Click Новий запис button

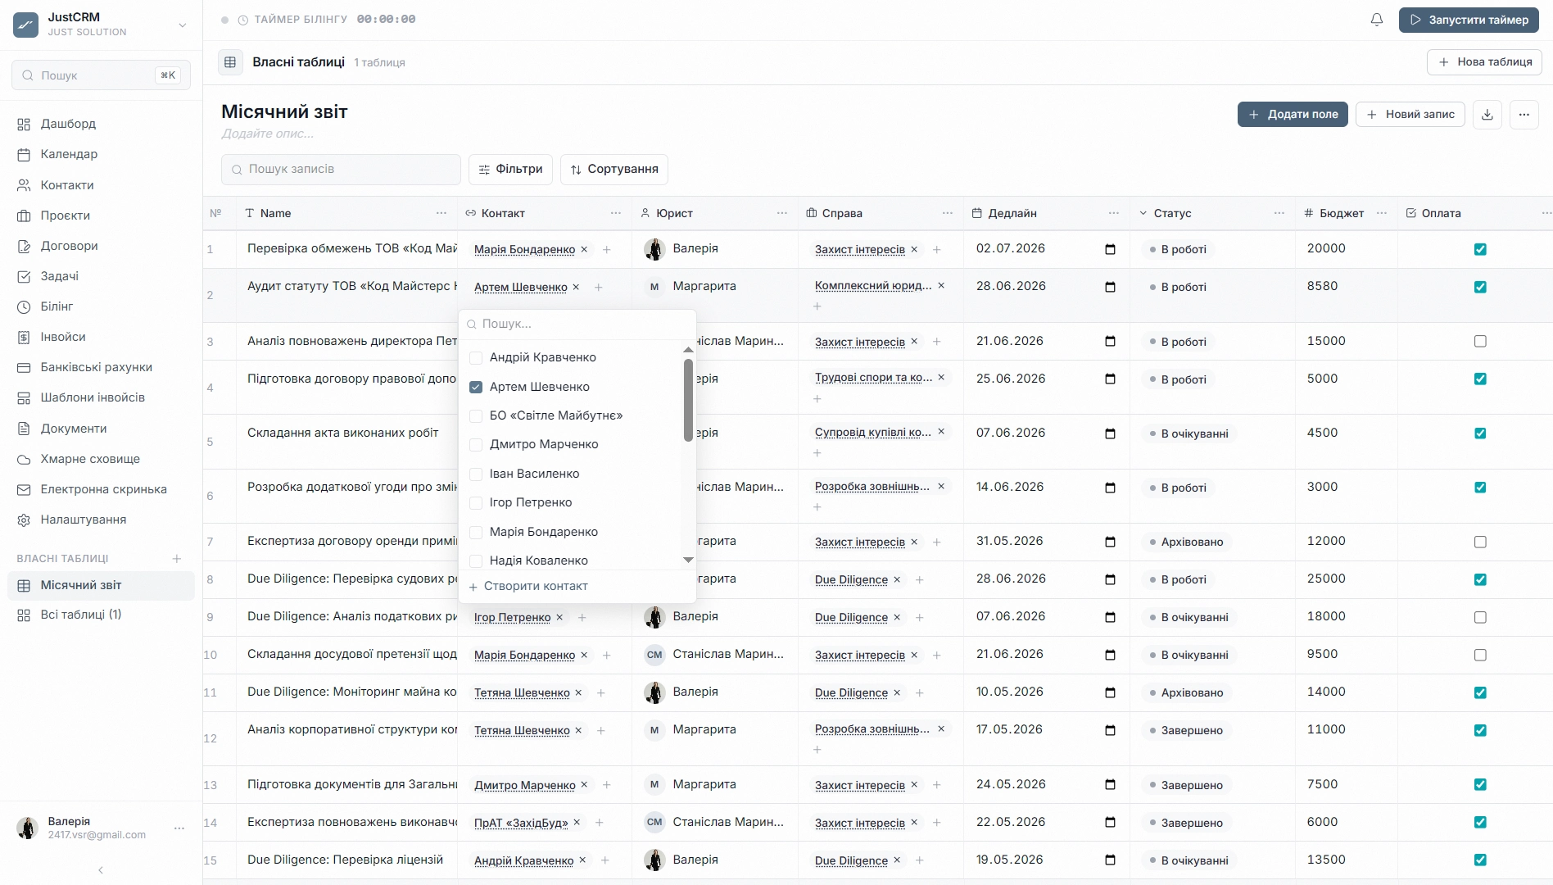(1410, 115)
